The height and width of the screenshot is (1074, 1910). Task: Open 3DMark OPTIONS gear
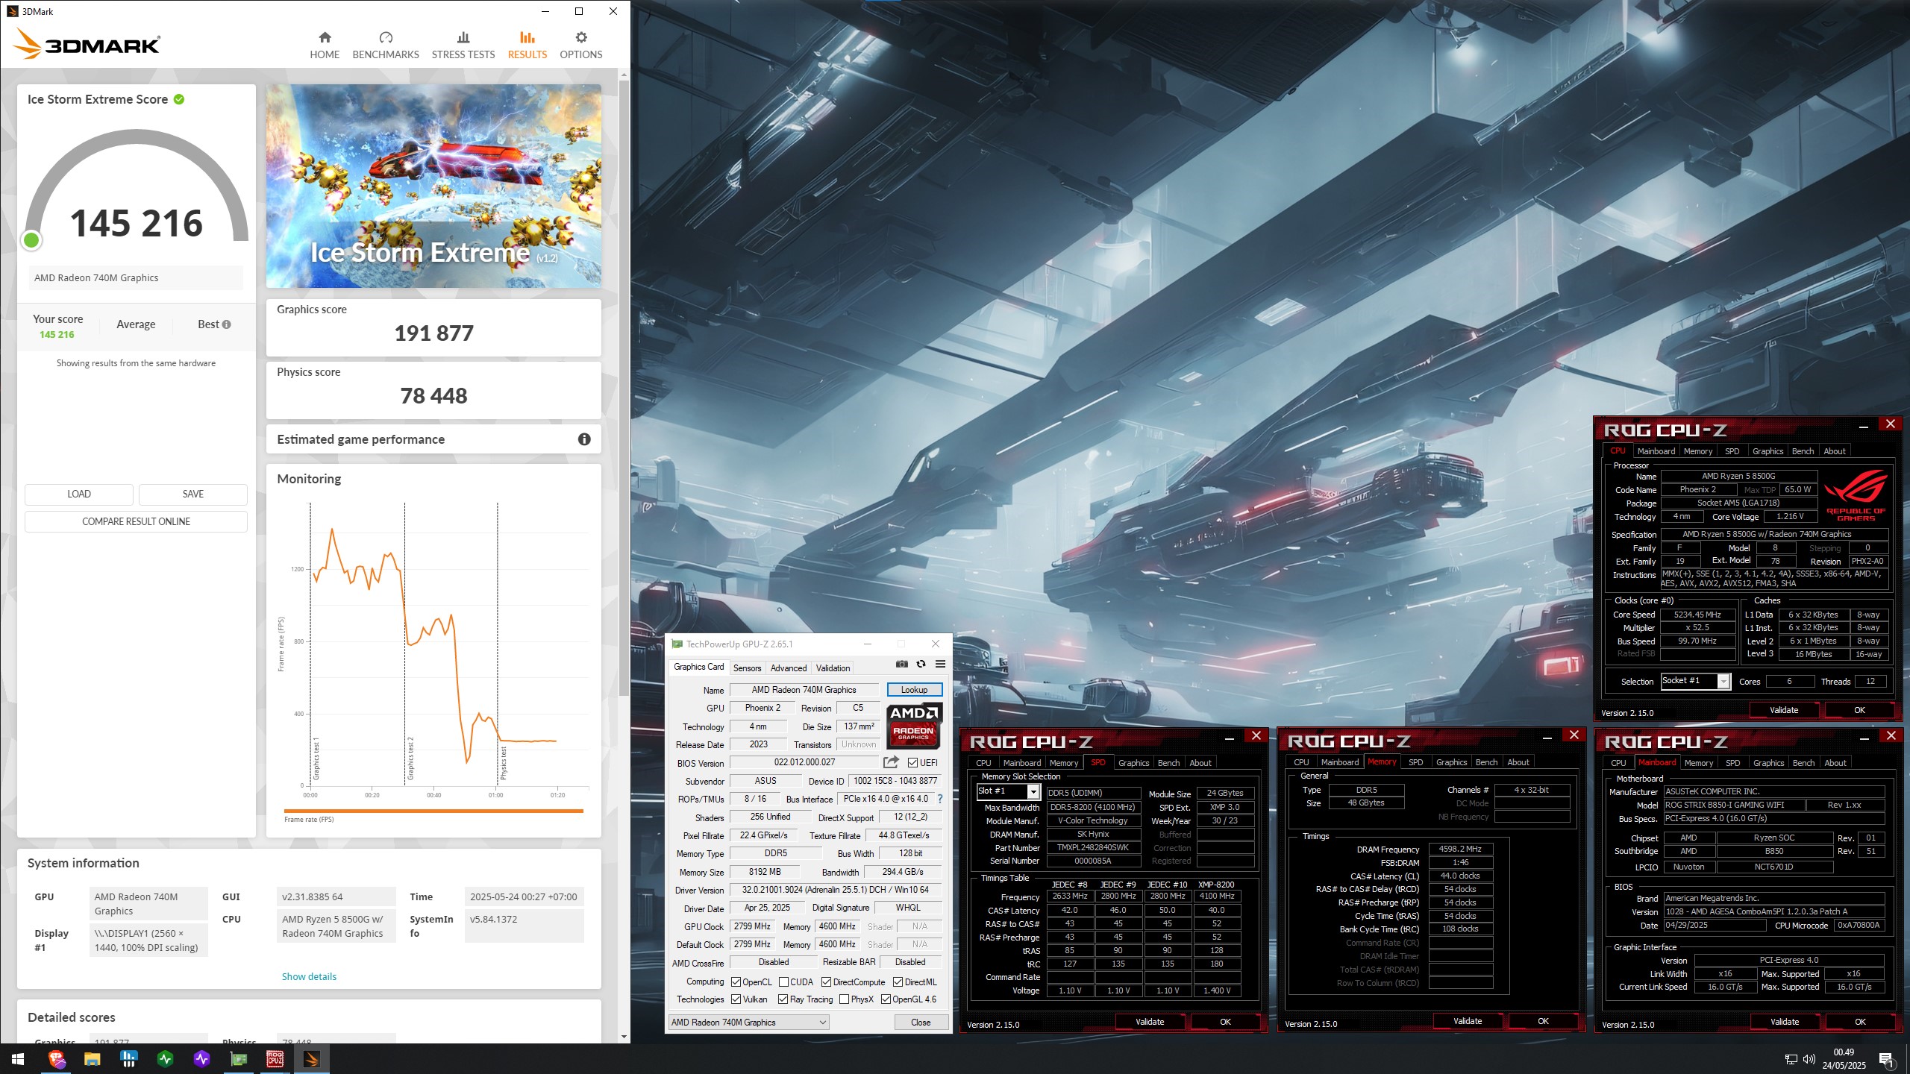point(580,45)
